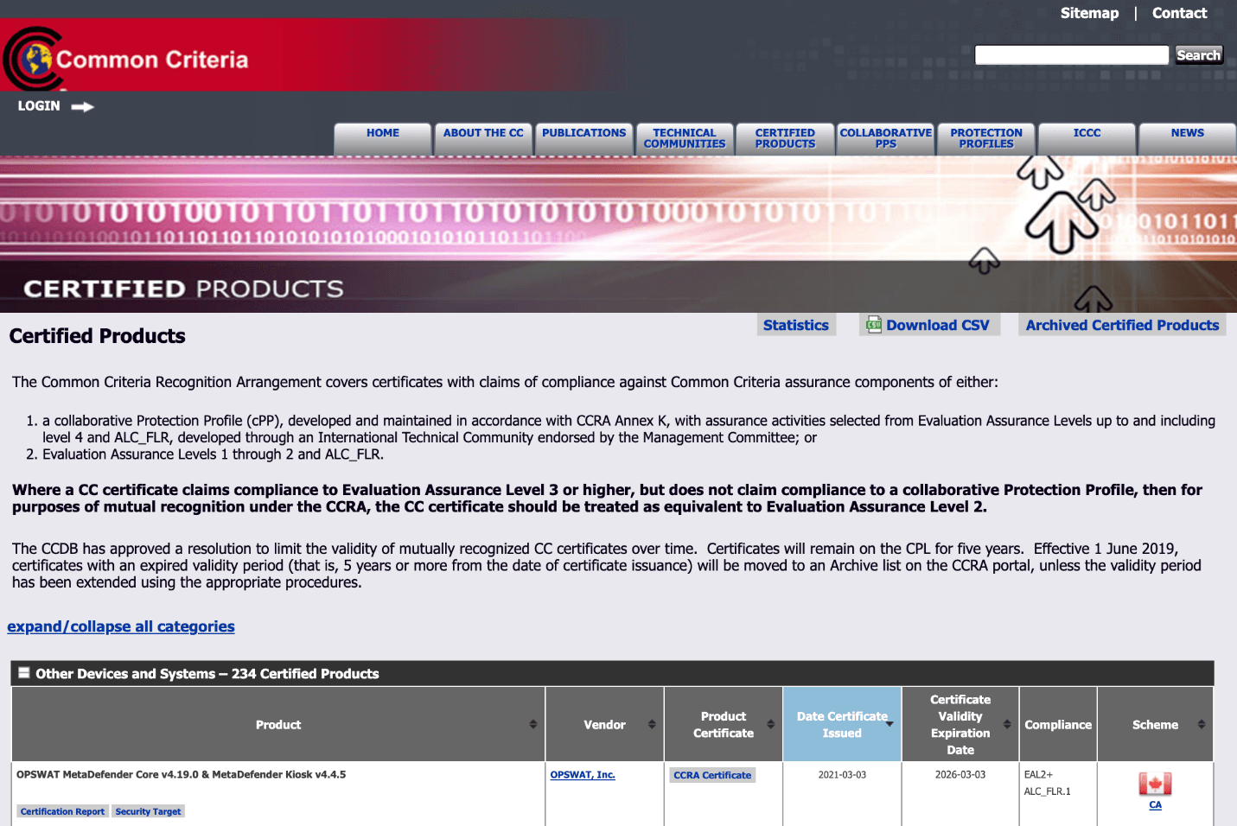Open the Certification Report for OPSWAT
Image resolution: width=1237 pixels, height=826 pixels.
62,811
